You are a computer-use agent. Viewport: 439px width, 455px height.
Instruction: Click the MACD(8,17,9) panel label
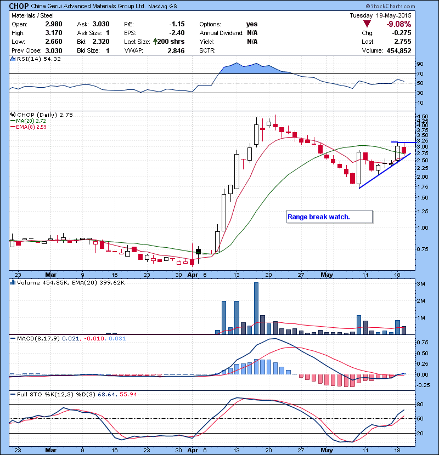point(38,338)
